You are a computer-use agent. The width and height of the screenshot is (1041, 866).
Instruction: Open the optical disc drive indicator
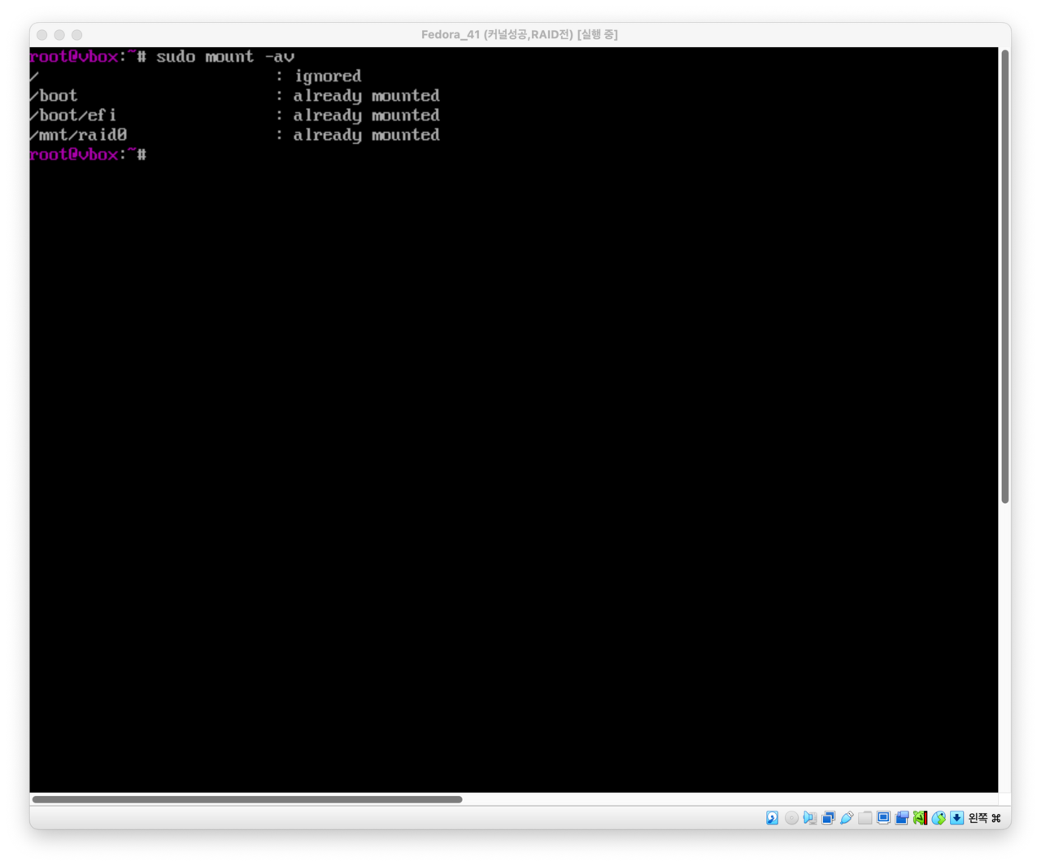click(791, 818)
